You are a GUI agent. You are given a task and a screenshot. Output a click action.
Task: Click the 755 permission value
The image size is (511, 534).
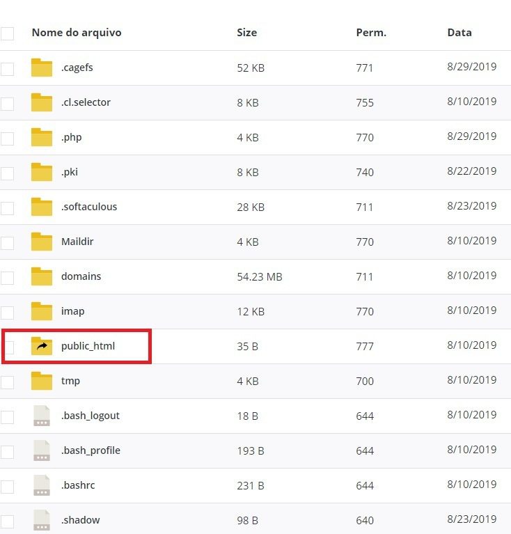pyautogui.click(x=365, y=102)
